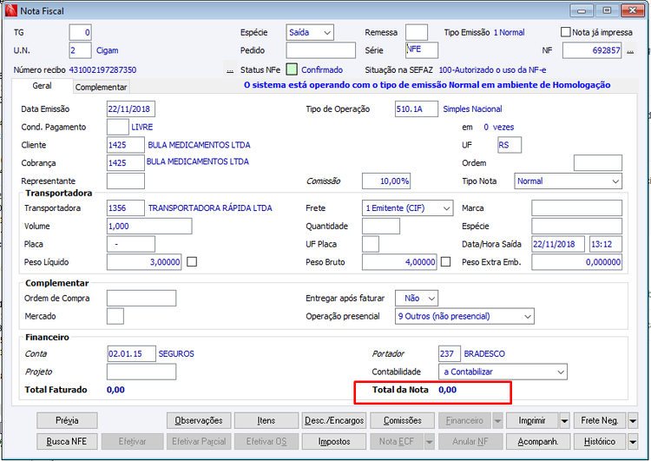Click the Tipo de Operação field 510.1A
Screen dimensions: 651x461
[x=417, y=109]
